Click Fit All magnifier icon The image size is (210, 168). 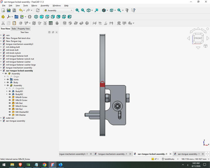click(x=77, y=10)
